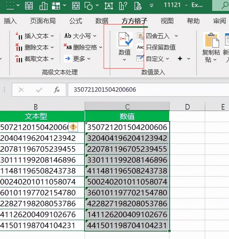Click the yellow error warning icon beside B2
Screen dimensions: 229x239
[73, 127]
